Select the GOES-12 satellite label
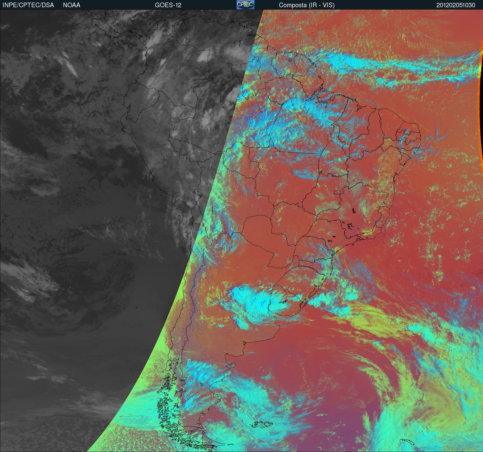This screenshot has width=483, height=452. (168, 5)
